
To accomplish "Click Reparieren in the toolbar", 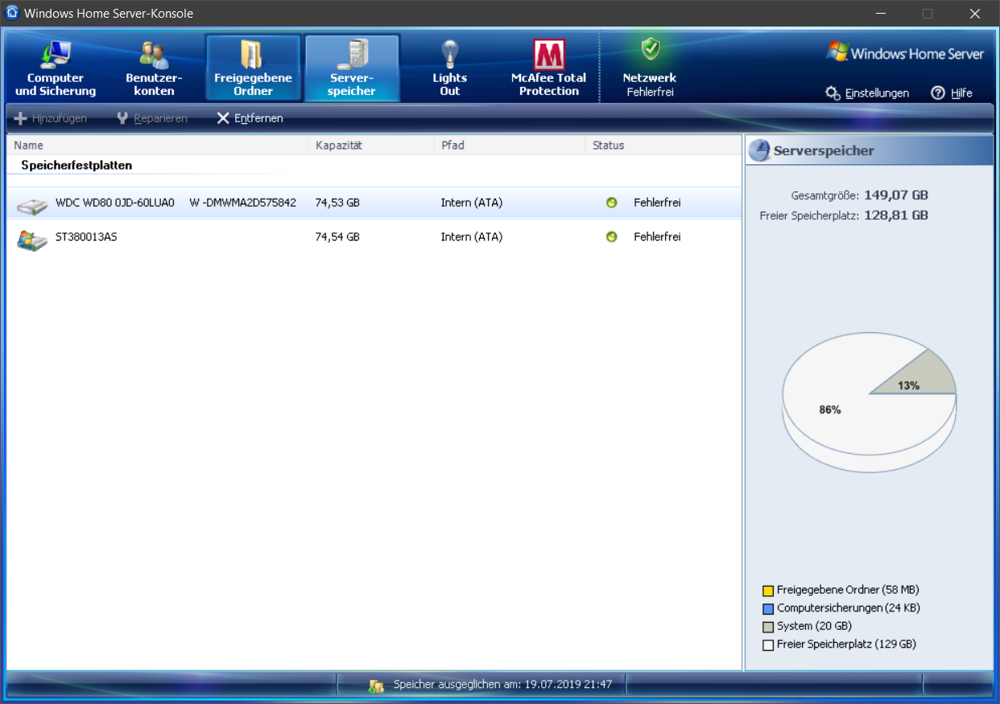I will [x=151, y=118].
